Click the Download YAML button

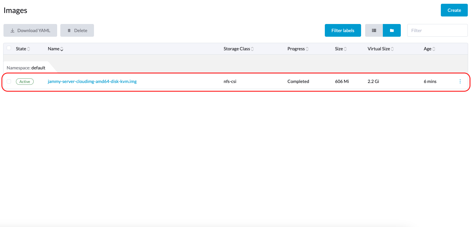click(30, 30)
